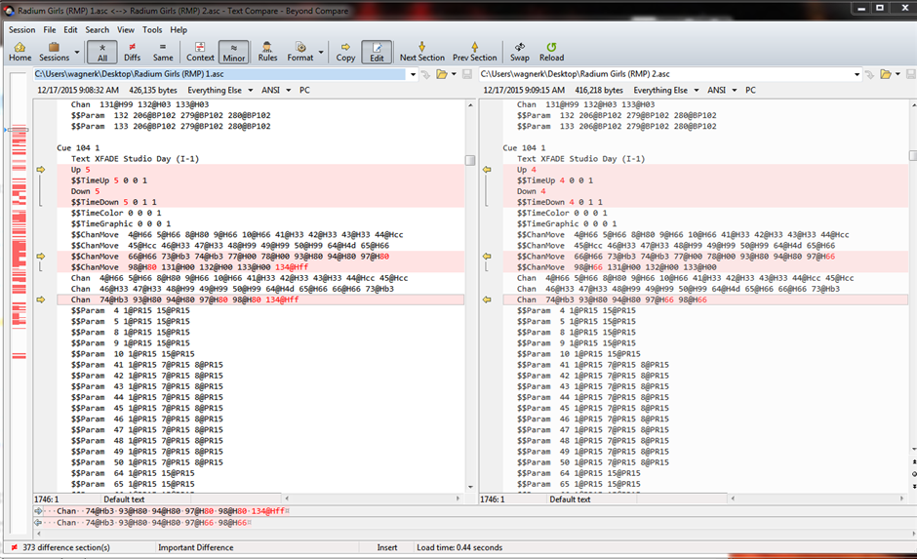
Task: Click right pane save disk icon
Action: pos(911,74)
